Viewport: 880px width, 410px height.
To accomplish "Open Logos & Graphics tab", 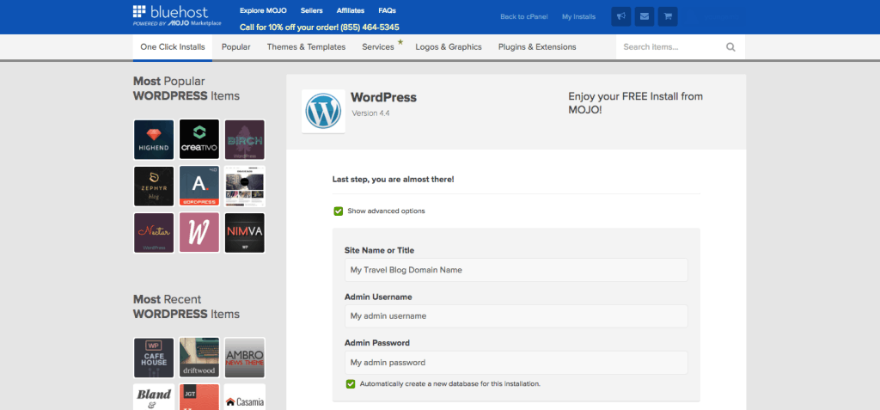I will (x=449, y=47).
